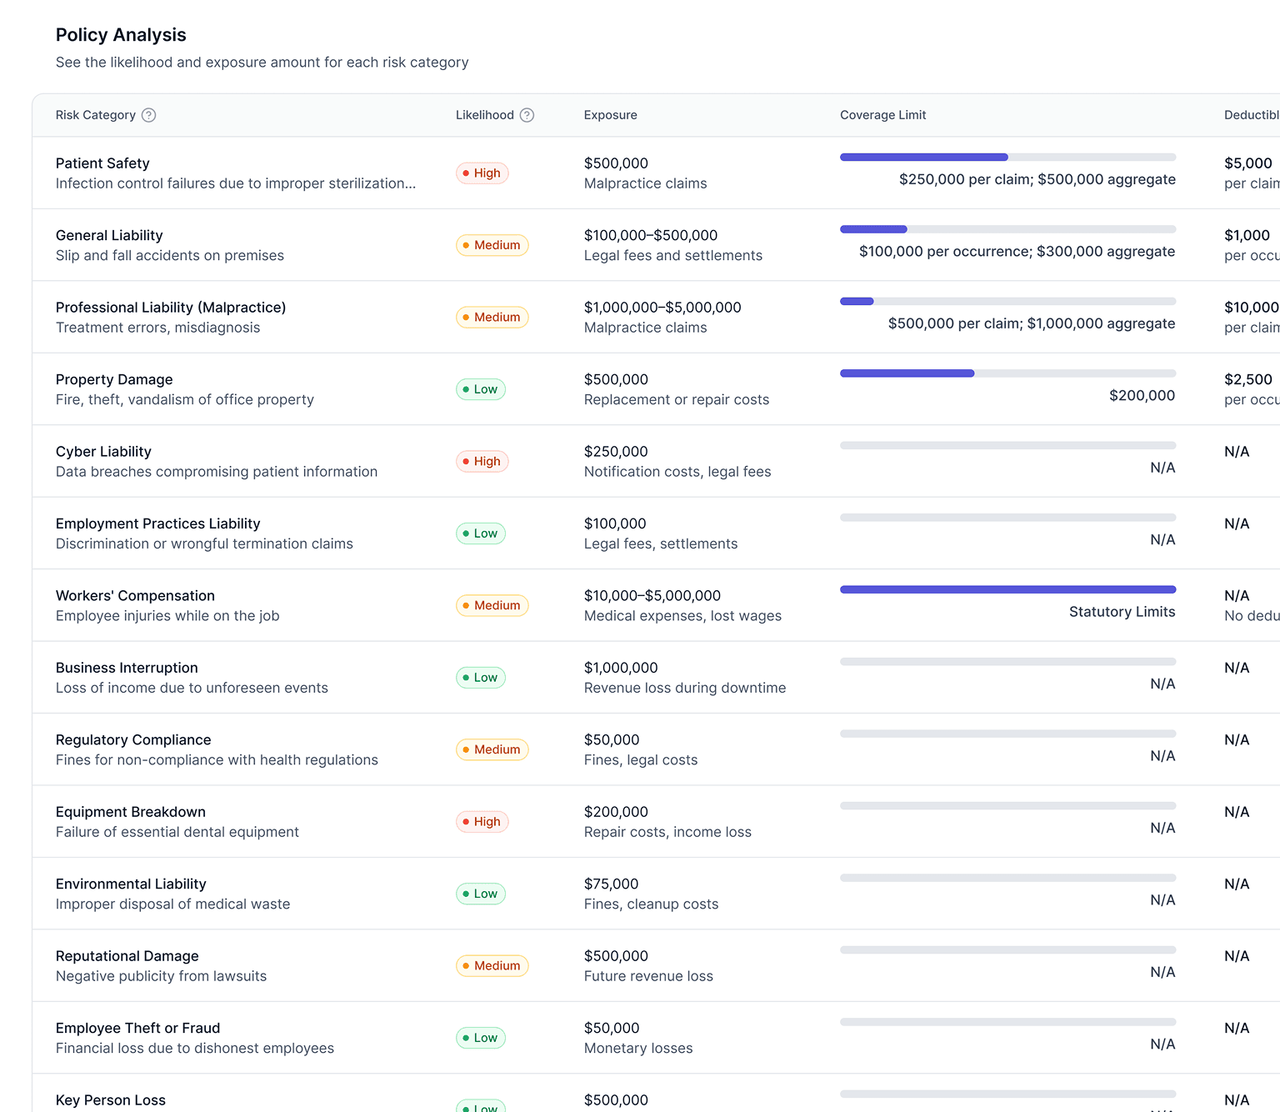Click the Medium badge for Regulatory Compliance

pos(492,749)
